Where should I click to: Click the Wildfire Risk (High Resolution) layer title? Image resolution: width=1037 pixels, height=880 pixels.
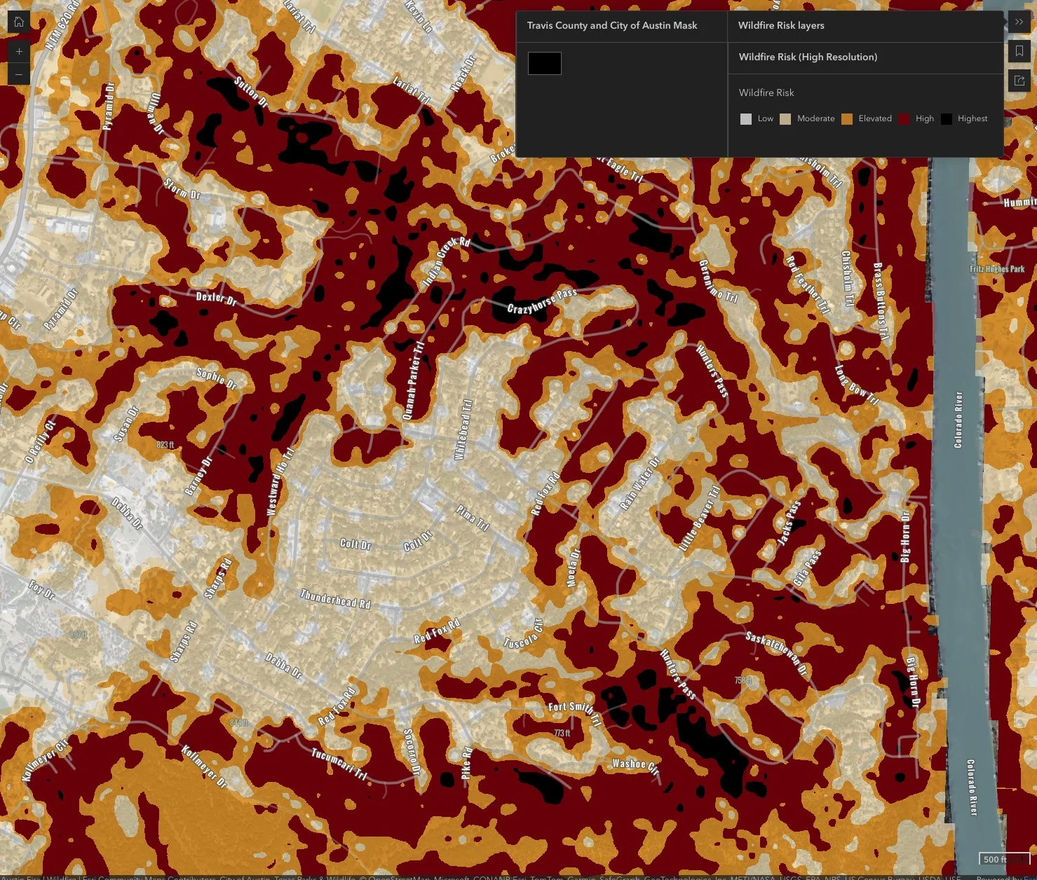click(x=808, y=57)
